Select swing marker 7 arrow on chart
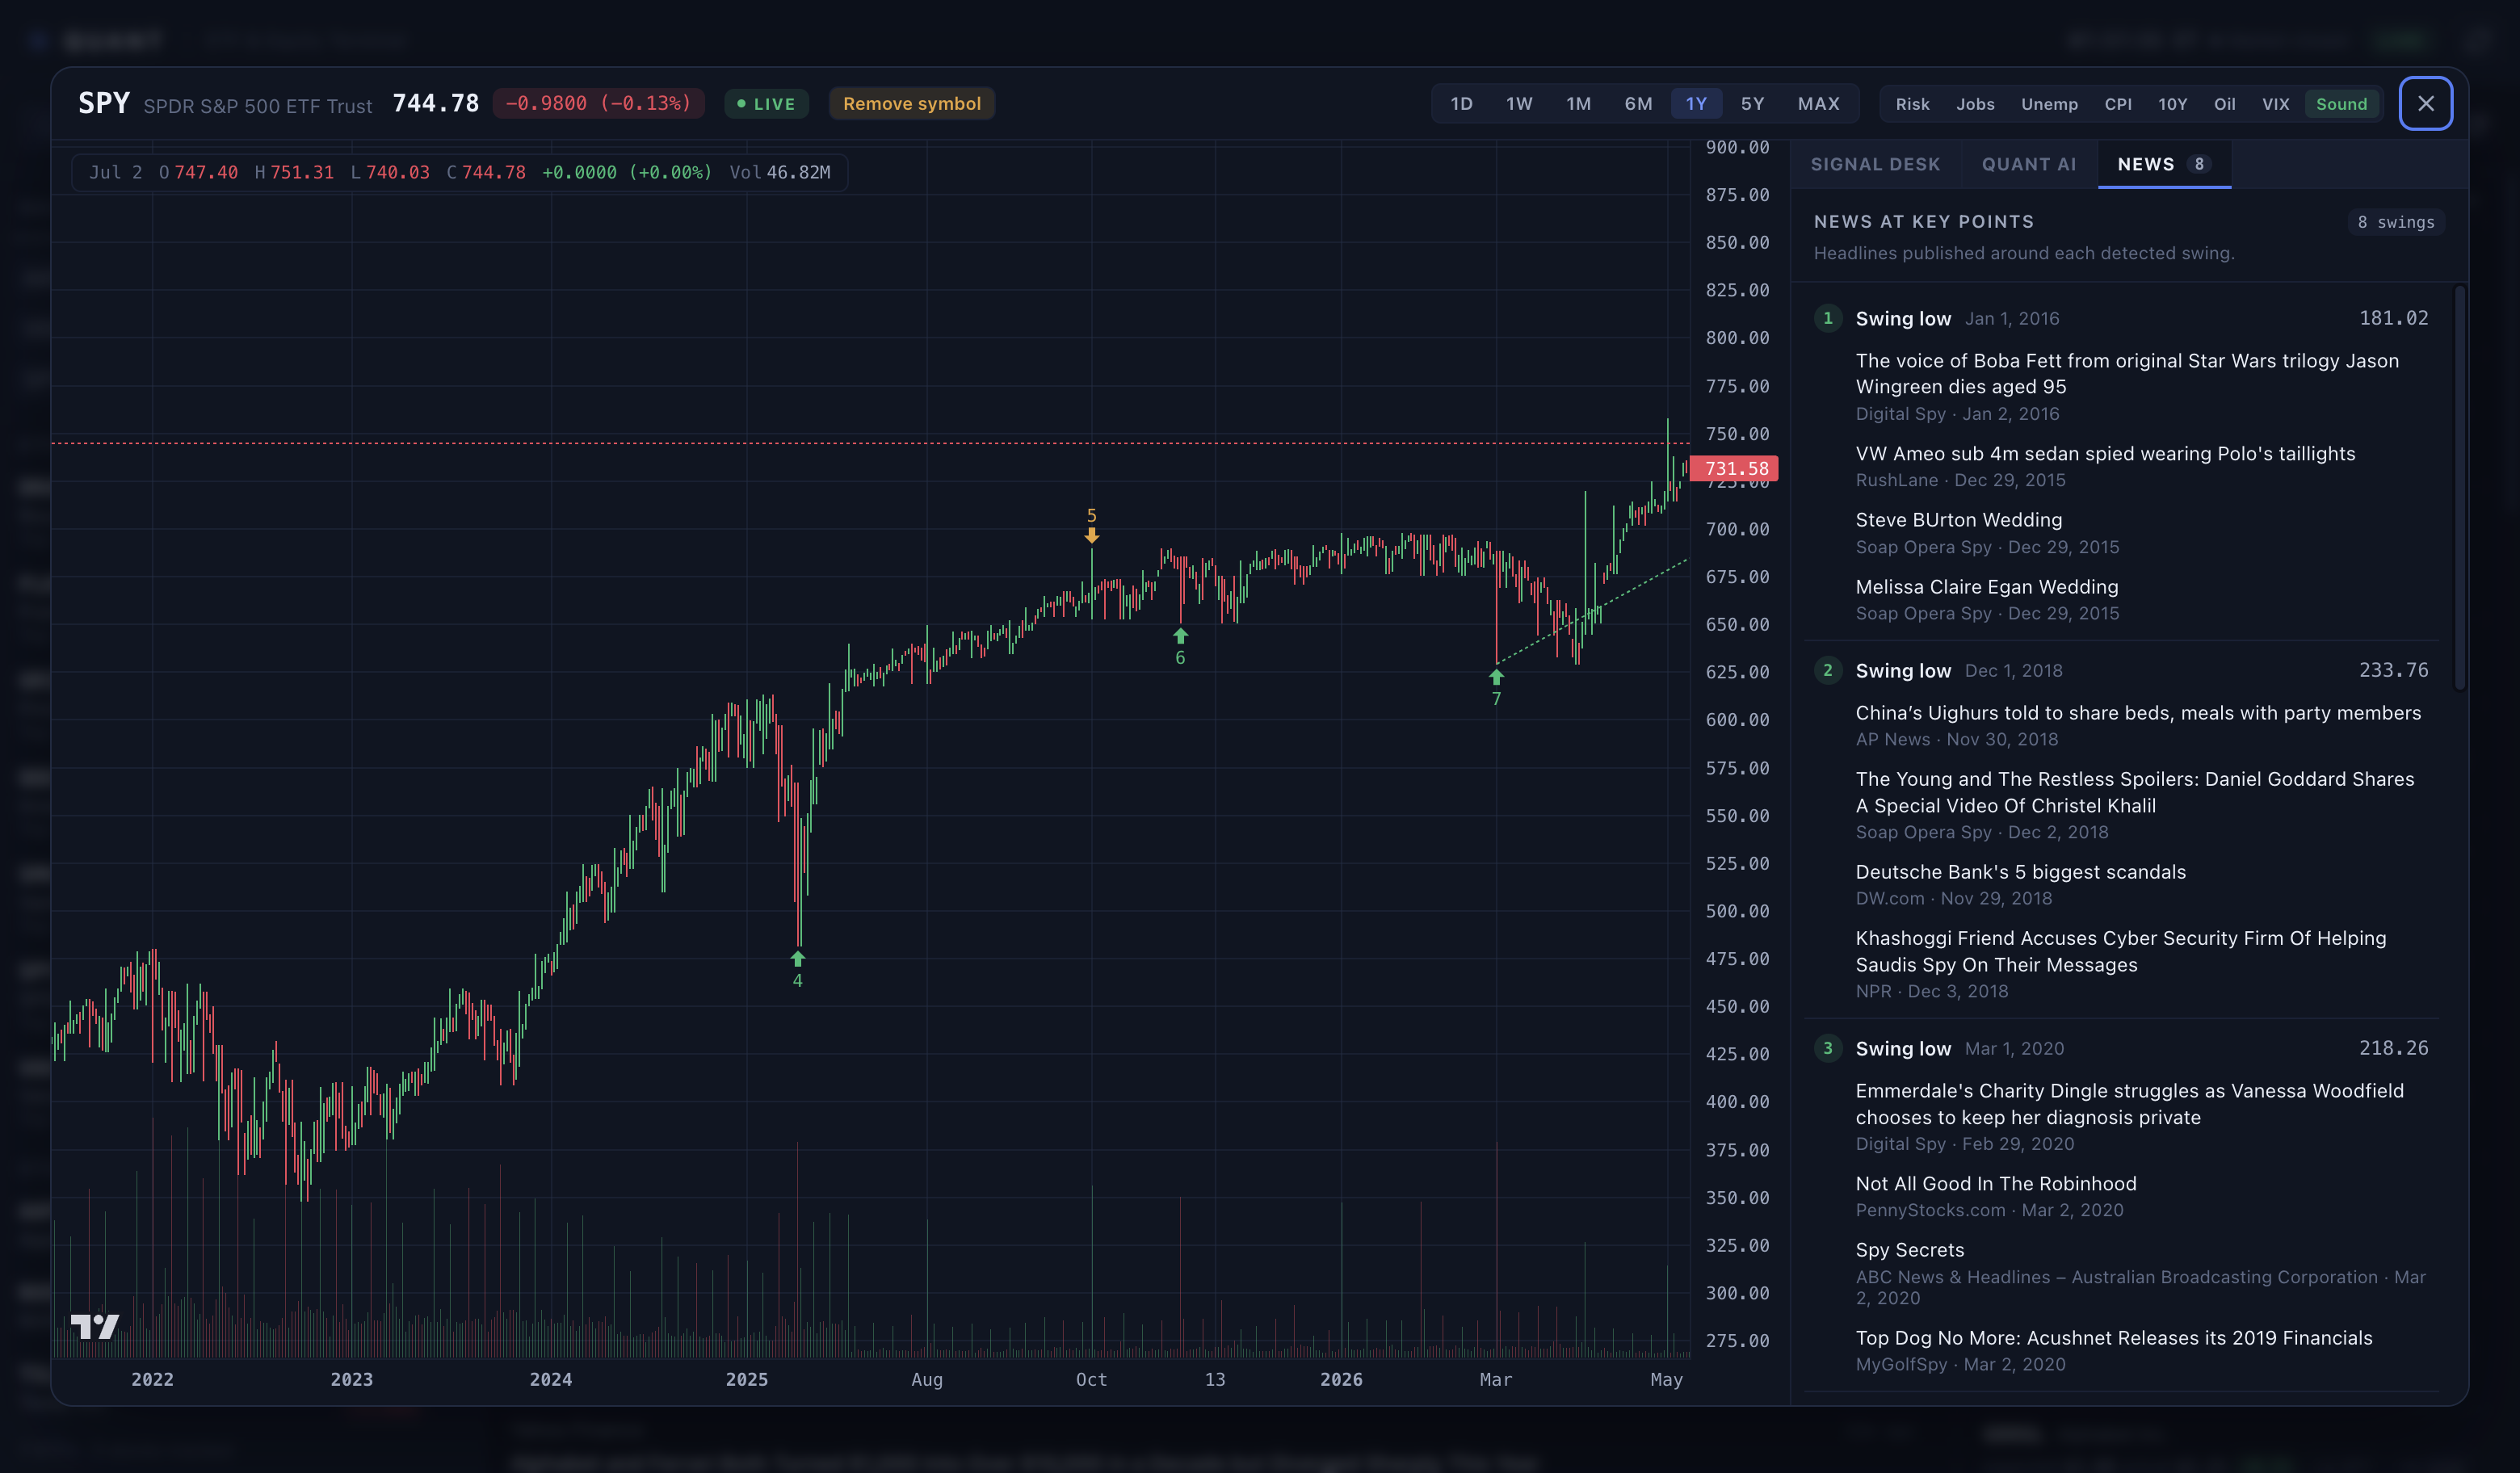The width and height of the screenshot is (2520, 1473). click(x=1496, y=677)
